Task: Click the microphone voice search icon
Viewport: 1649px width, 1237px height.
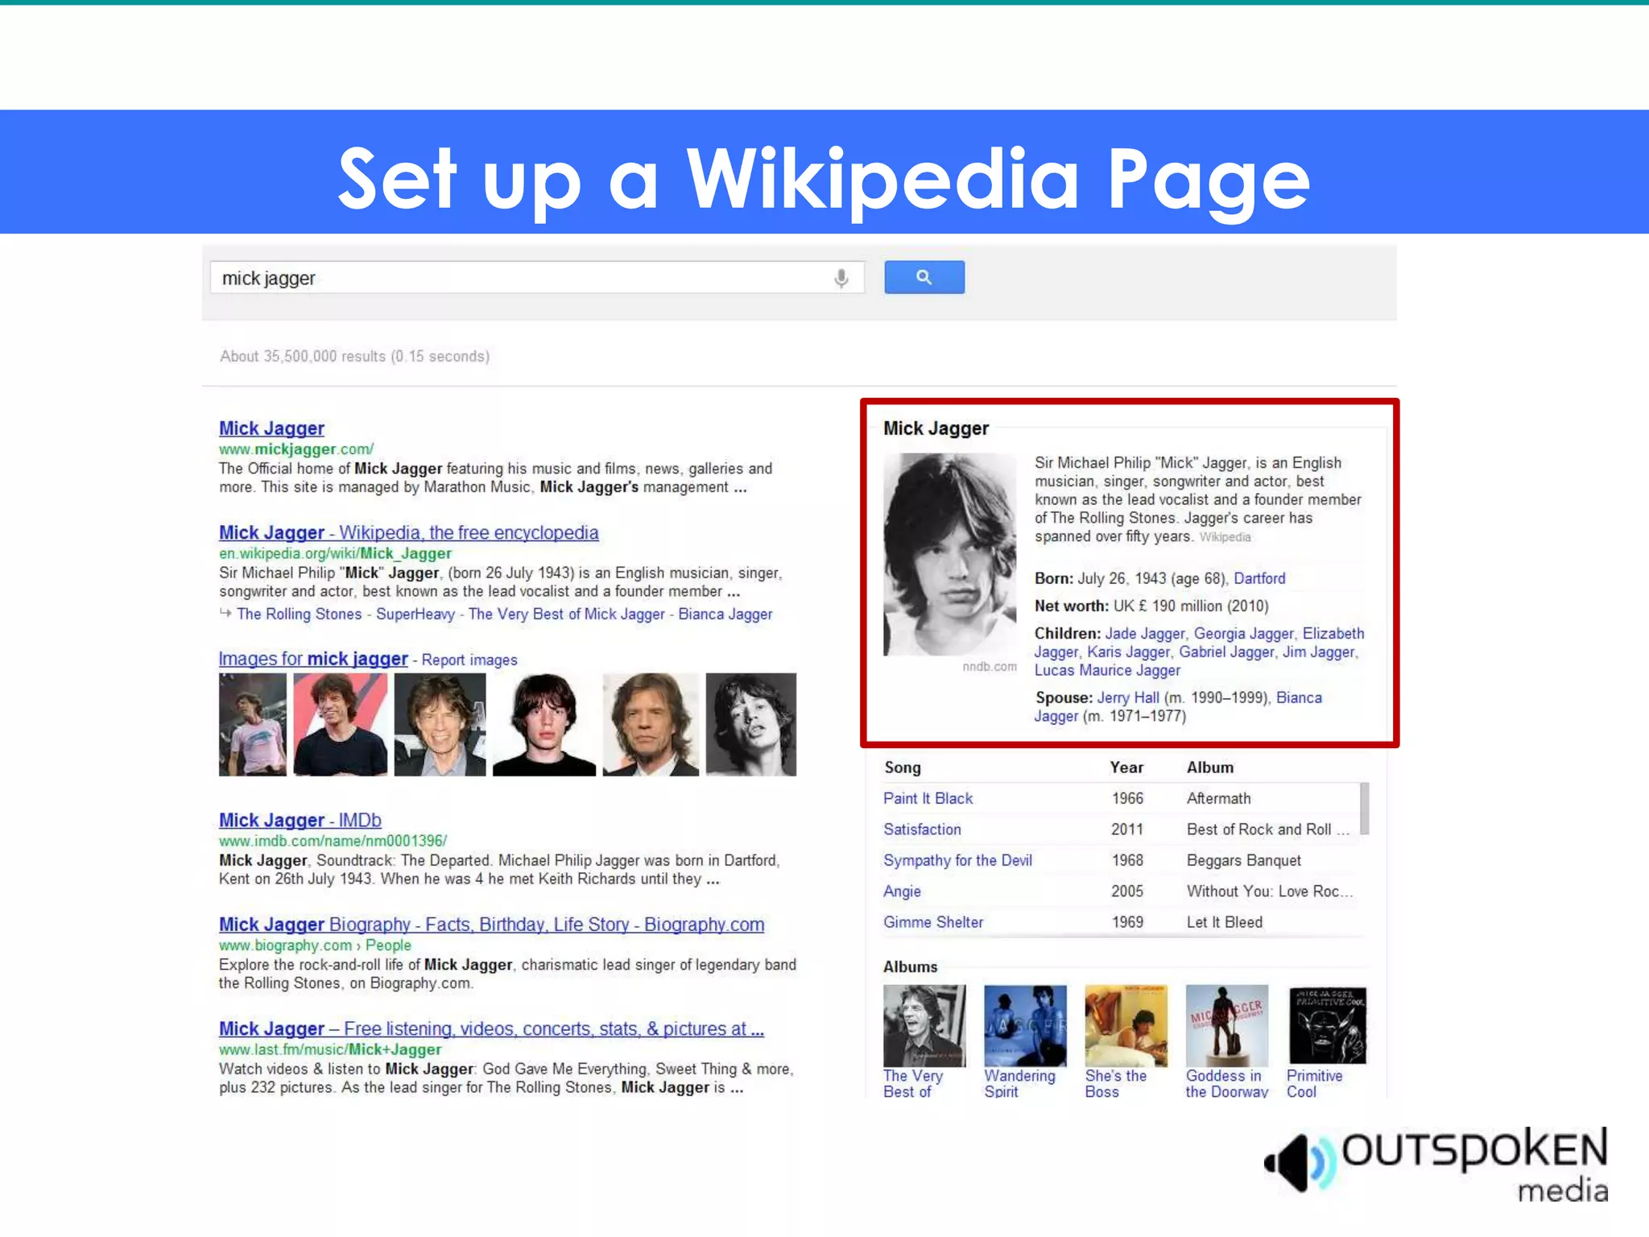Action: [841, 278]
